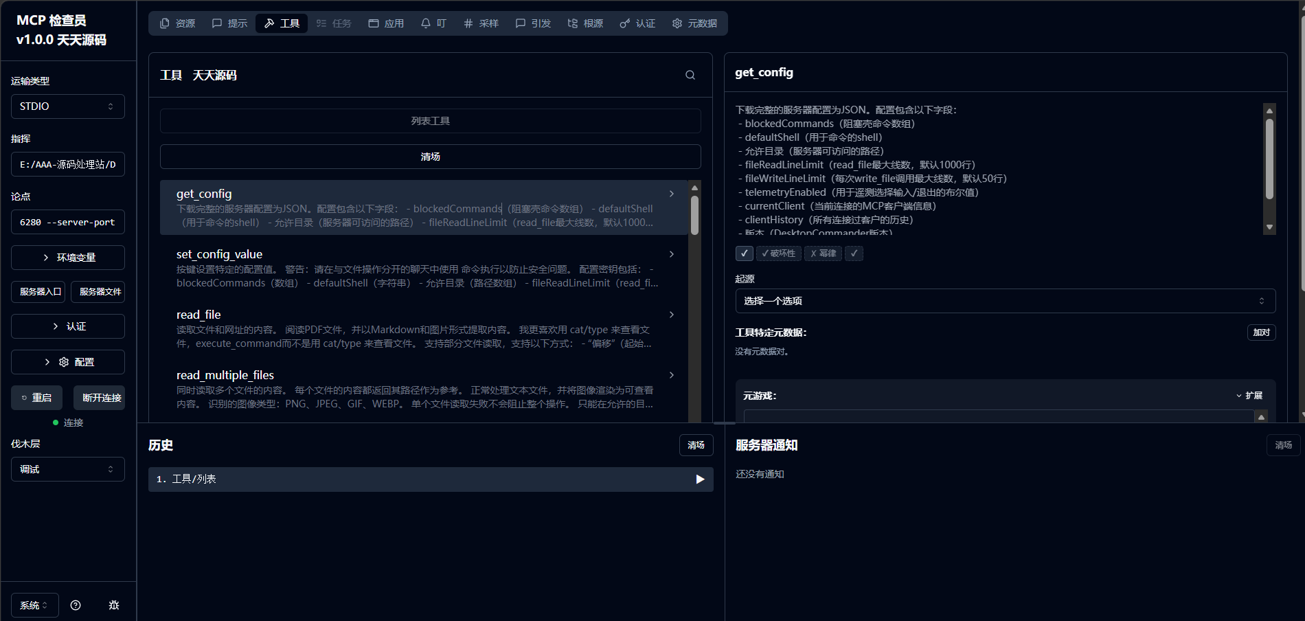Viewport: 1305px width, 621px height.
Task: Toggle the last checkmark annotation badge
Action: pos(854,253)
